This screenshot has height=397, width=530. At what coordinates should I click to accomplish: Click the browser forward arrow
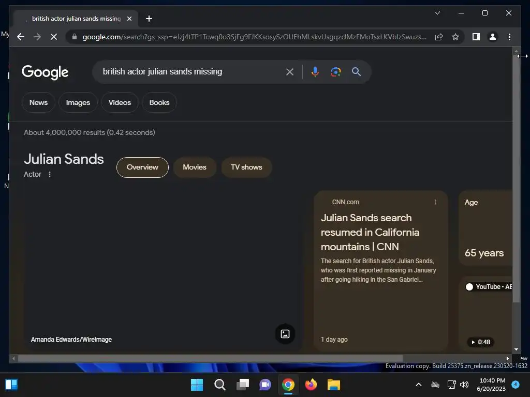(37, 37)
